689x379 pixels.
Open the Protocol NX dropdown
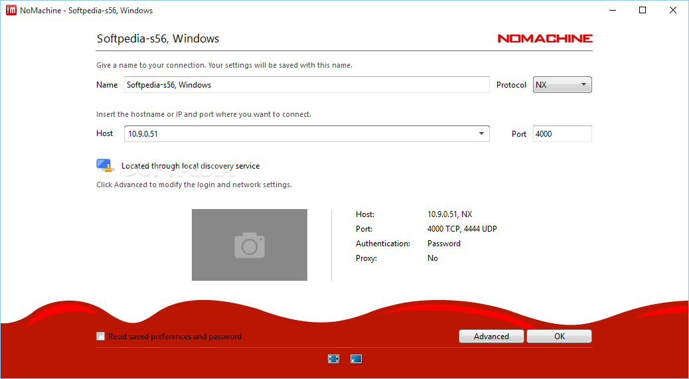click(x=562, y=85)
